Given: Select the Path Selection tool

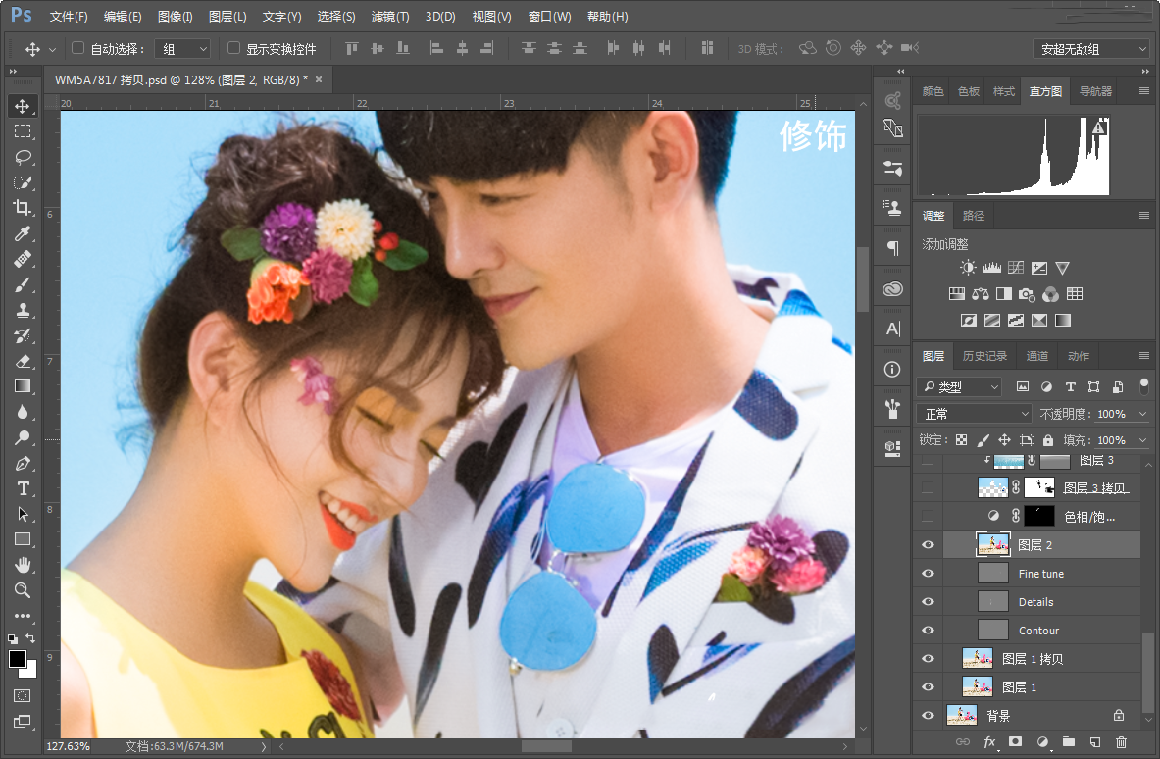Looking at the screenshot, I should tap(23, 514).
